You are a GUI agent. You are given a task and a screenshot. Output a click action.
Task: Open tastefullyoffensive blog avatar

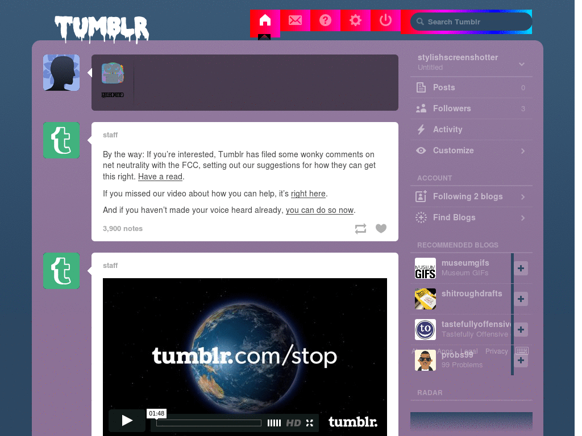click(x=425, y=330)
